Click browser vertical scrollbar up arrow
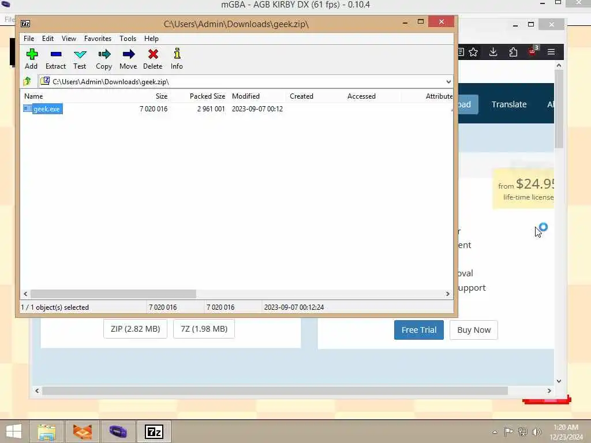The height and width of the screenshot is (443, 591). point(559,66)
